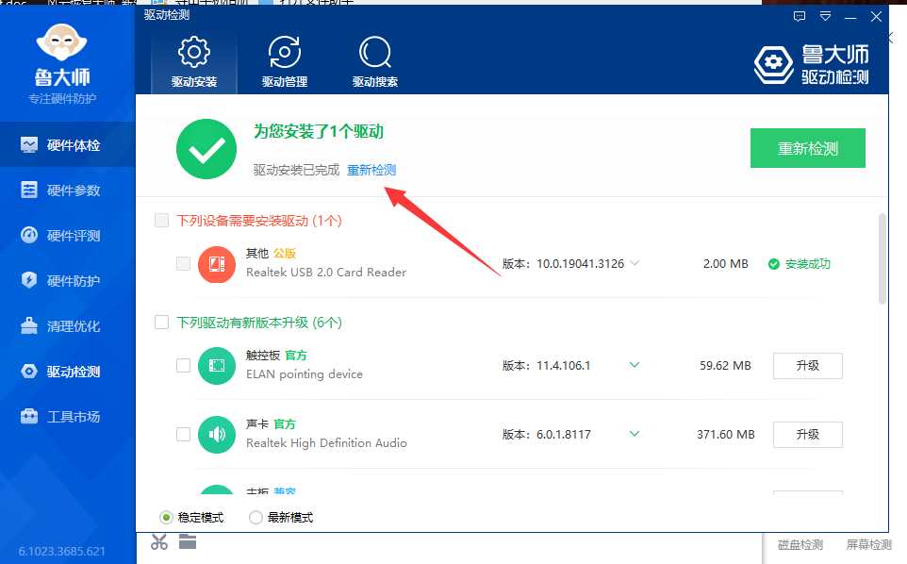This screenshot has width=907, height=564.
Task: Select the 最新模式 radio button
Action: [256, 518]
